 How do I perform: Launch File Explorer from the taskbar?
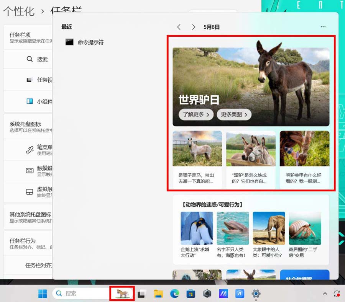click(x=158, y=294)
